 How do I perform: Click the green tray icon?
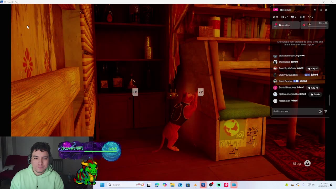tap(287, 185)
